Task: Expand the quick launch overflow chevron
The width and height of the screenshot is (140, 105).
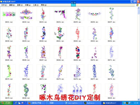Action: click(25, 102)
